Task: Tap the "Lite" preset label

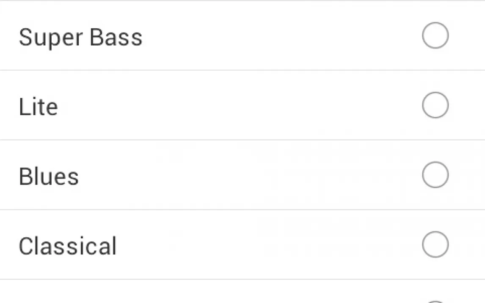Action: click(38, 107)
